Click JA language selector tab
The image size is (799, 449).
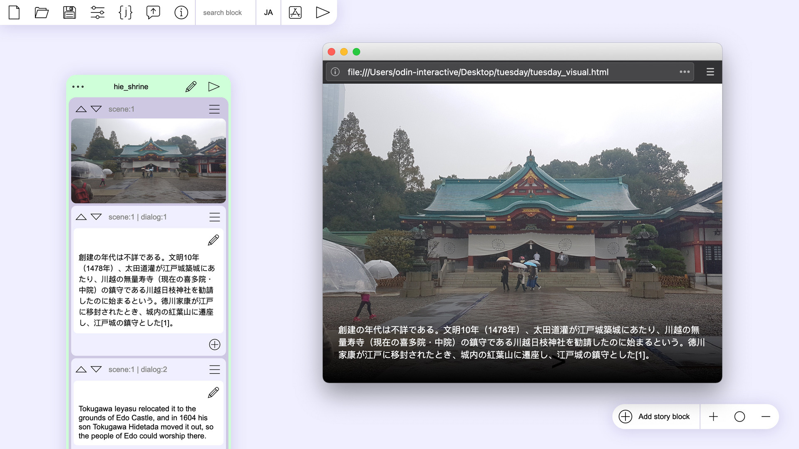(x=268, y=12)
